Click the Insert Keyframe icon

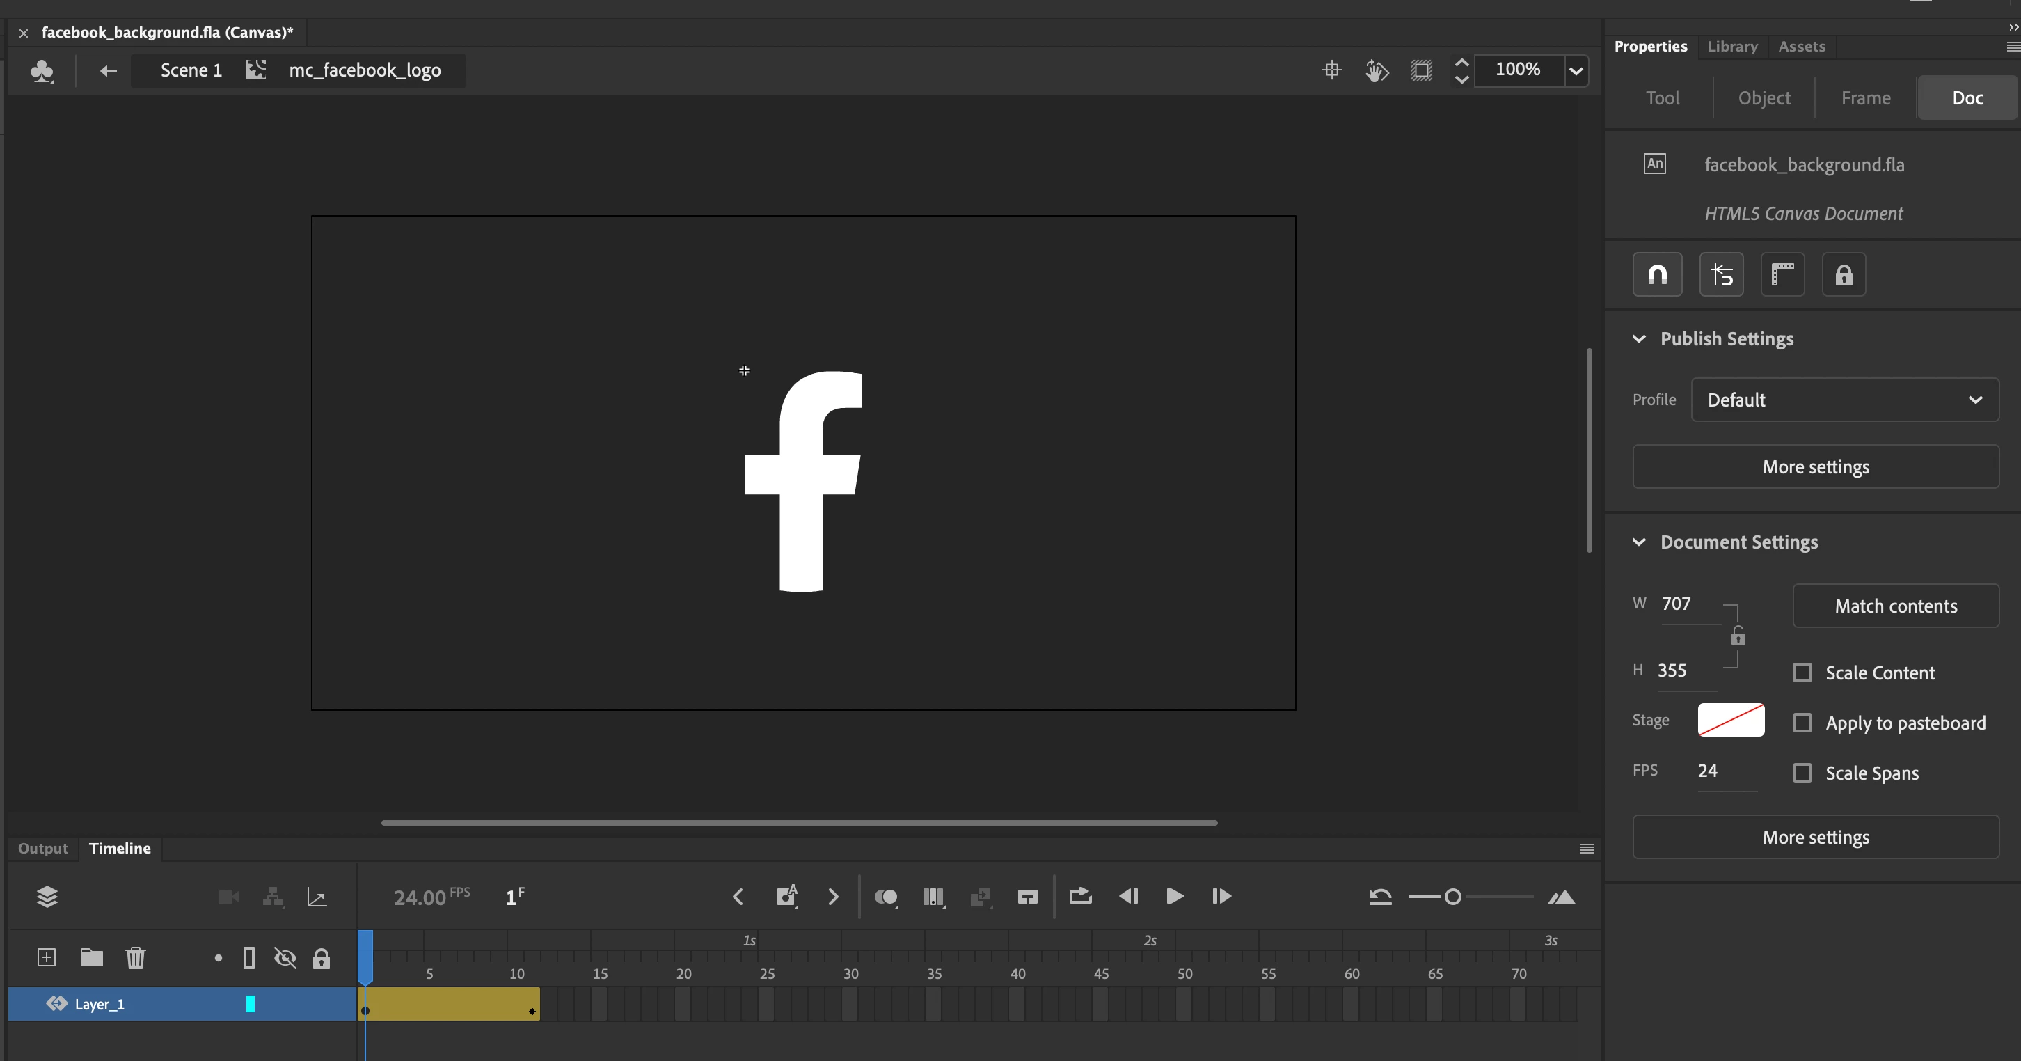(786, 896)
